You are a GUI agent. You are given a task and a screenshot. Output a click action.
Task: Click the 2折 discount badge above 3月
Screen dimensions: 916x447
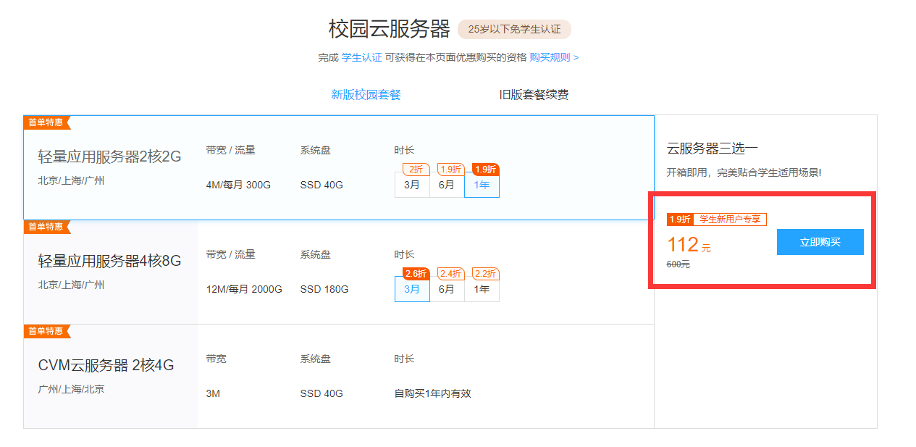pyautogui.click(x=416, y=170)
